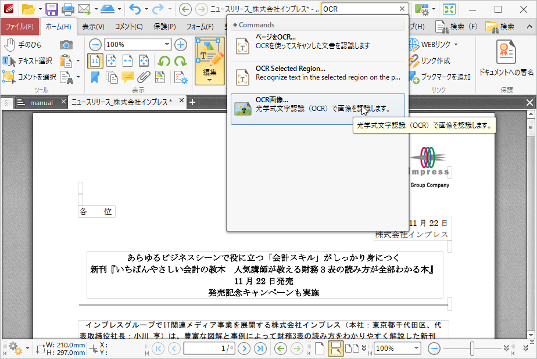Close the ニュースリリース document tab

(181, 100)
